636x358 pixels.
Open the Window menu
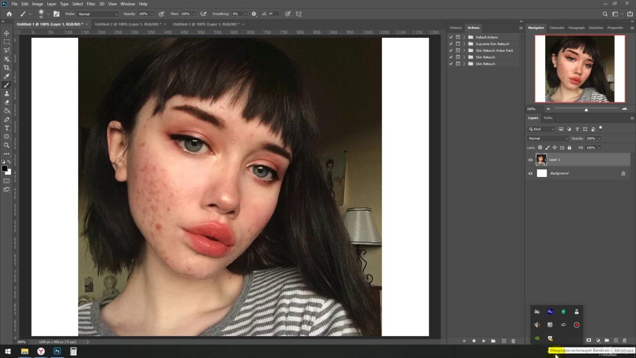[128, 4]
